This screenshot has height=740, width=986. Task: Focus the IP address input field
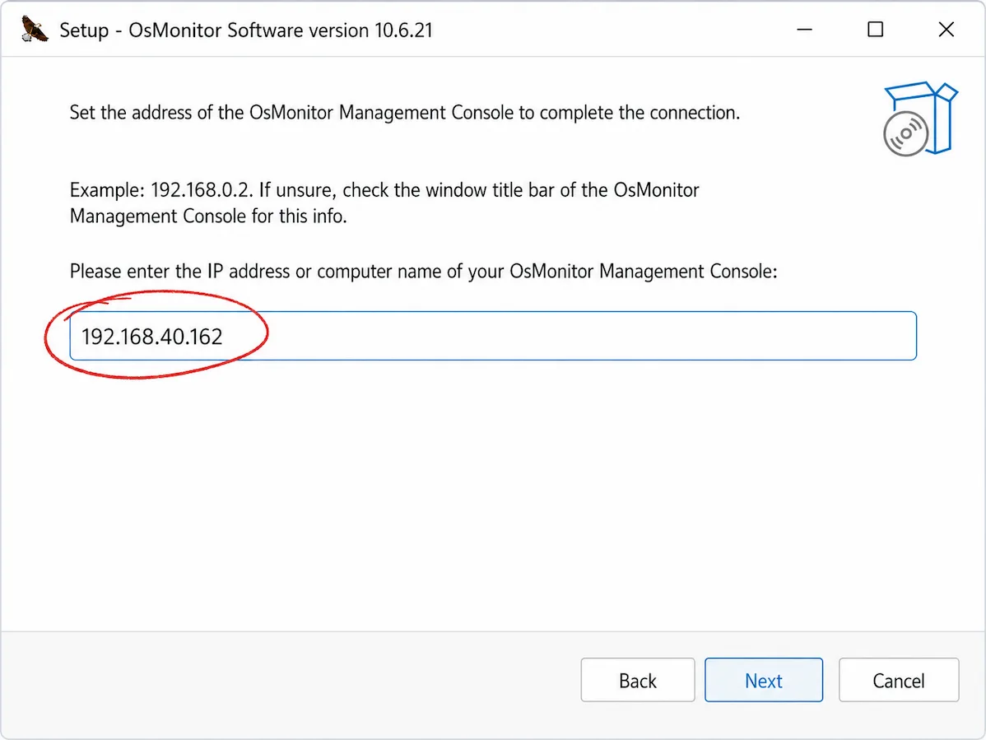point(493,336)
